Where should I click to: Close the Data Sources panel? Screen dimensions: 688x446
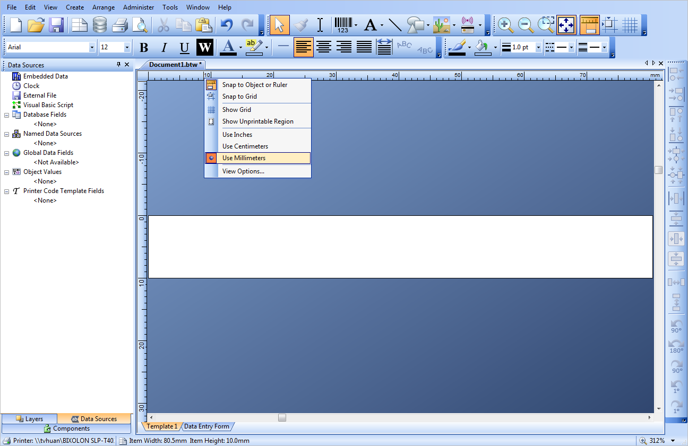(127, 65)
